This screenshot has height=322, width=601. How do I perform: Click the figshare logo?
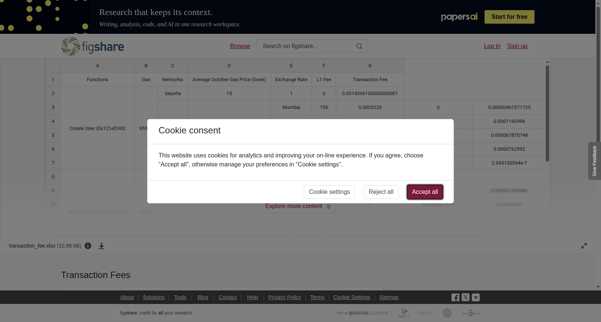[x=93, y=46]
